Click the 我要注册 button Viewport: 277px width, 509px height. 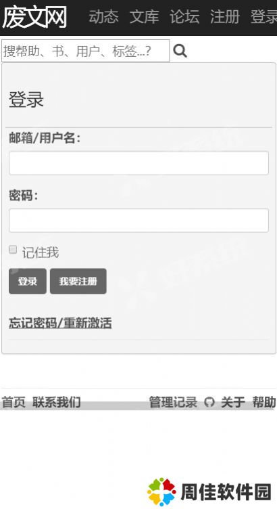click(78, 281)
